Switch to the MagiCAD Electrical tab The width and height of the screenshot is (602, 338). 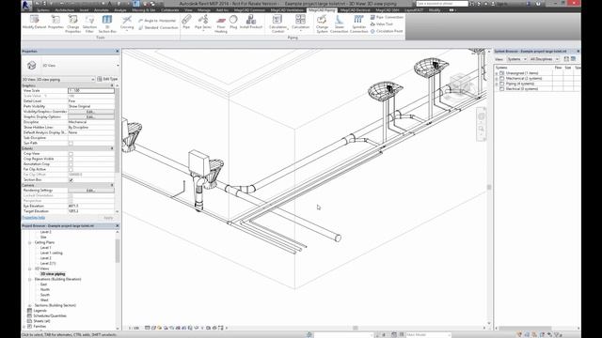[356, 10]
